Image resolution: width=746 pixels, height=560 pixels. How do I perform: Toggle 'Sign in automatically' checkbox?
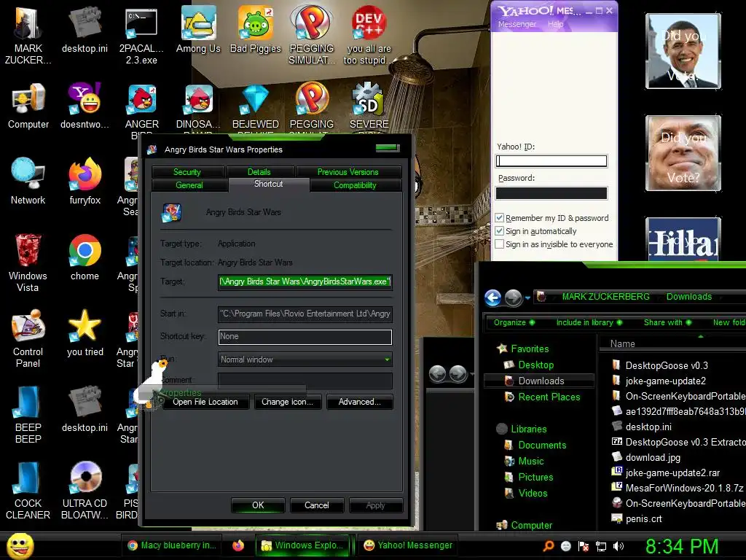pos(499,231)
